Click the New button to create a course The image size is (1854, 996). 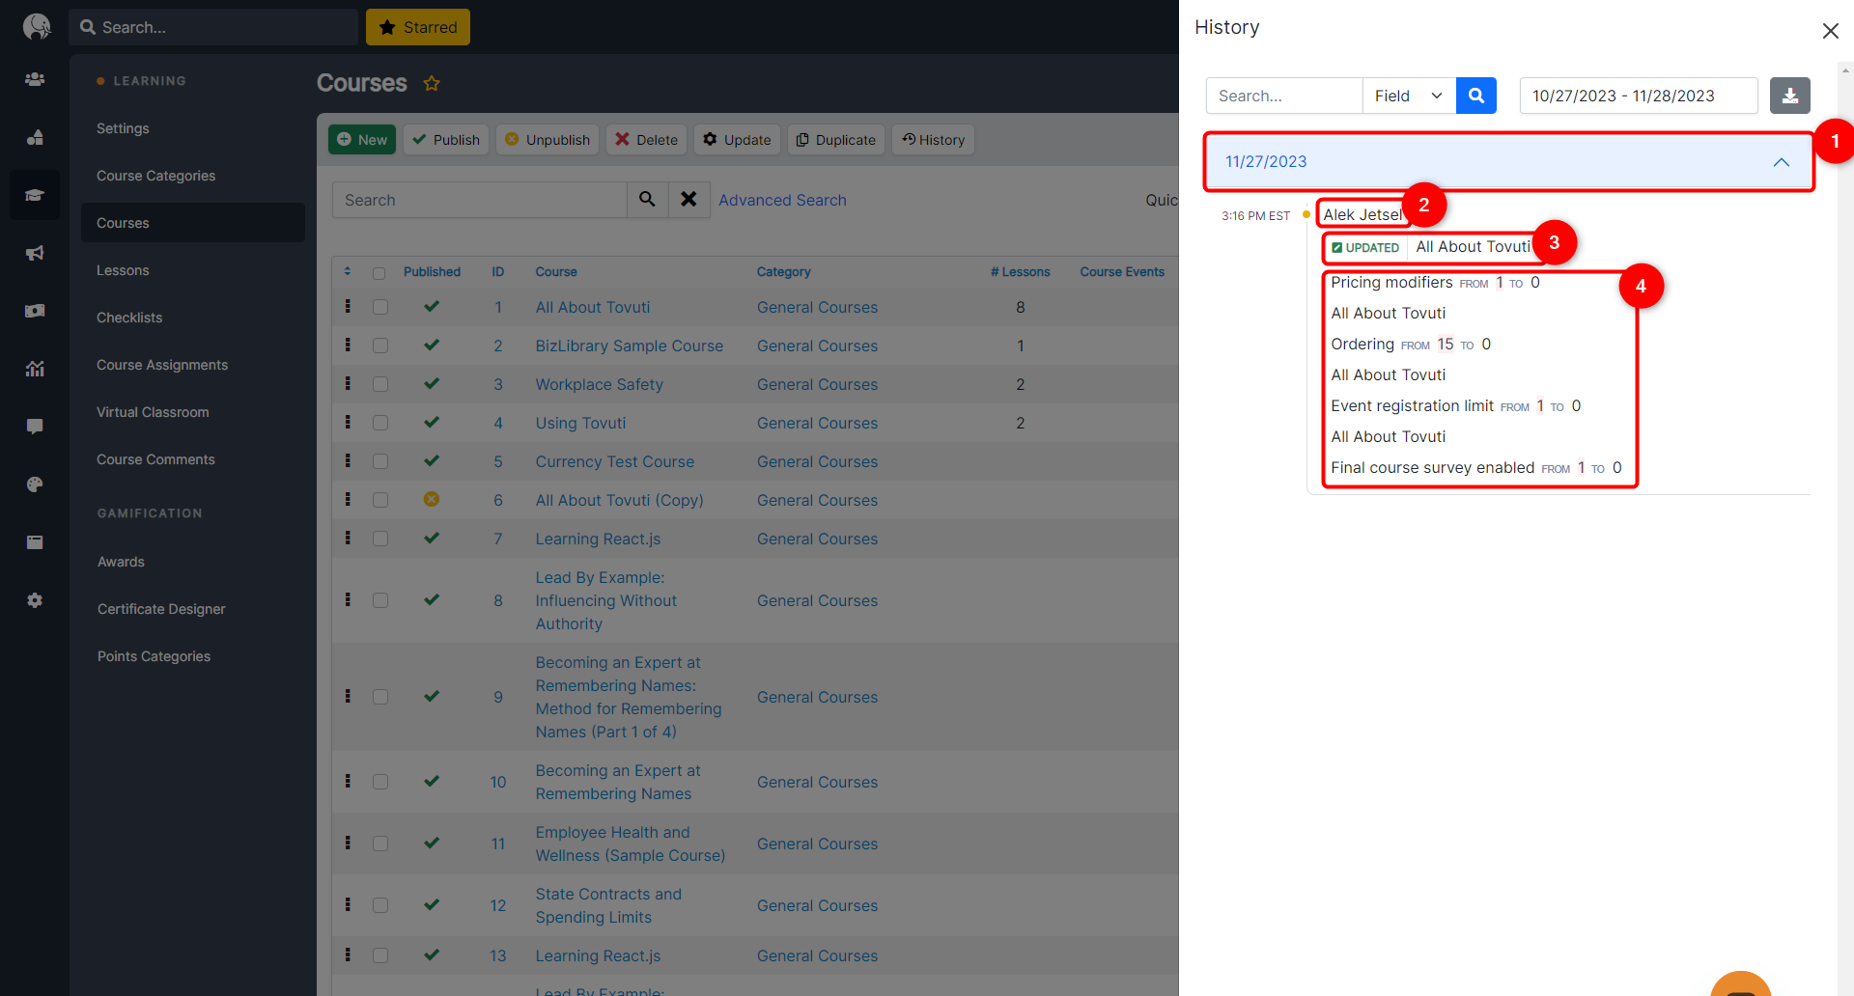[361, 139]
